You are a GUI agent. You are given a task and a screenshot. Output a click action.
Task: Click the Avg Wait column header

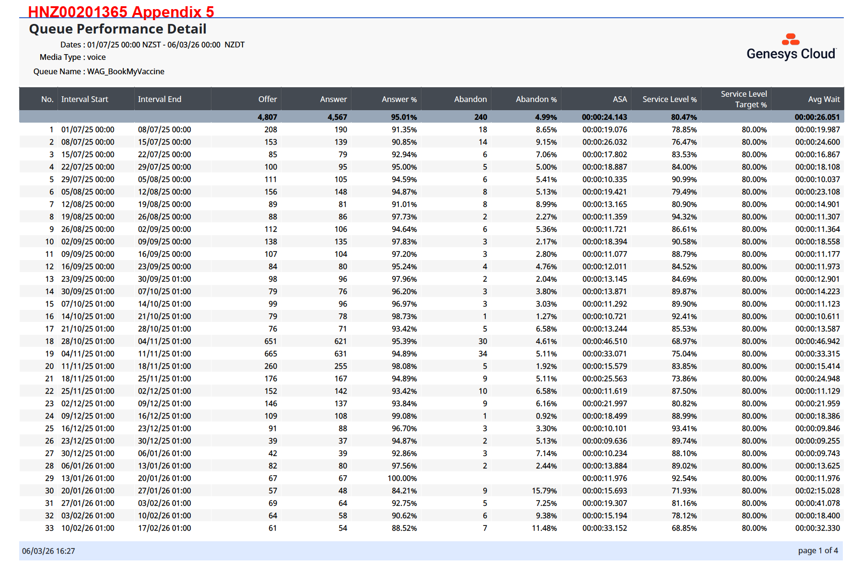pos(824,99)
